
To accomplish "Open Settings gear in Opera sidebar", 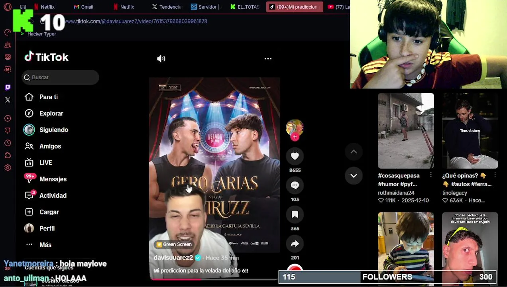I will click(x=8, y=168).
